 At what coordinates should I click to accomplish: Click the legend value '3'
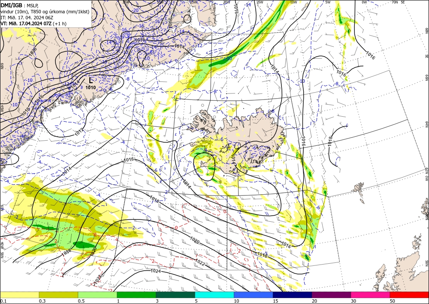(157, 301)
